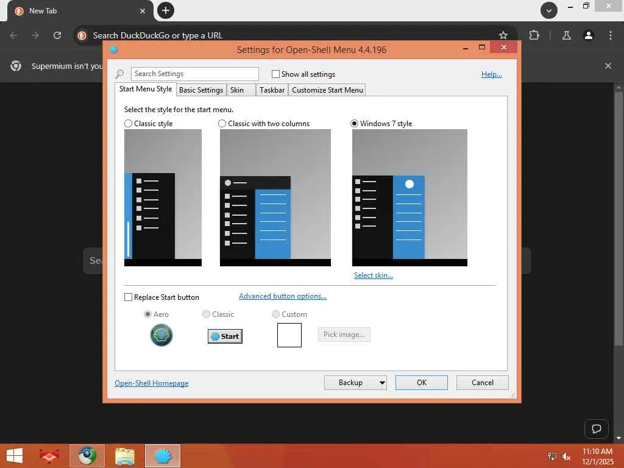Visit the Open-Shell Homepage link
This screenshot has height=468, width=624.
pyautogui.click(x=152, y=383)
